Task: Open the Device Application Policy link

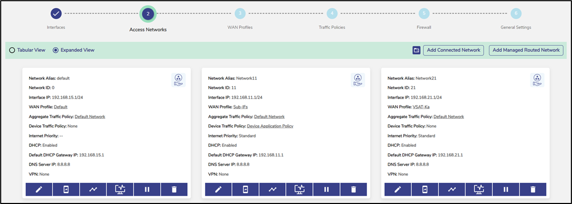Action: coord(270,126)
